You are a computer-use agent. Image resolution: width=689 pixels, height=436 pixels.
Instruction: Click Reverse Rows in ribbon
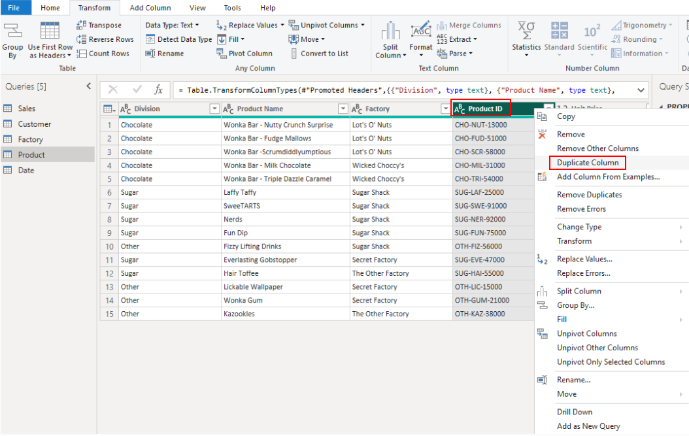(105, 39)
